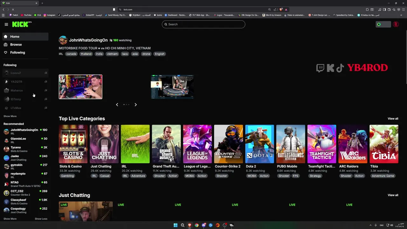The height and width of the screenshot is (229, 407).
Task: Open the League of Legends category cover
Action: point(197,144)
